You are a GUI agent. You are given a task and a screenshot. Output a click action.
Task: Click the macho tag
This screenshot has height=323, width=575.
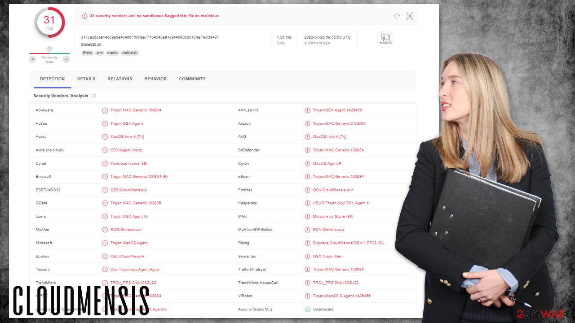tap(112, 53)
